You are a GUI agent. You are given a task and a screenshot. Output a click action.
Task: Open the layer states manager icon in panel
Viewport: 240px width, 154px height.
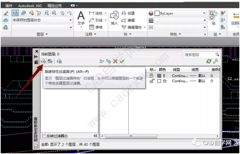pos(59,62)
